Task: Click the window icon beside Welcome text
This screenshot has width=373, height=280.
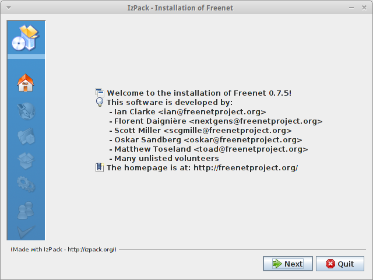Action: (100, 93)
